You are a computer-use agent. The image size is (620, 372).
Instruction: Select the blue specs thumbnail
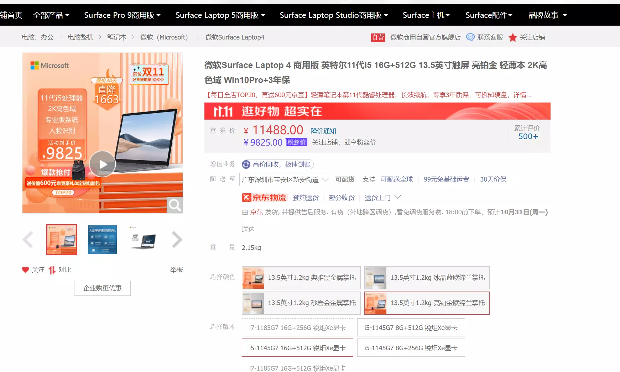click(102, 240)
